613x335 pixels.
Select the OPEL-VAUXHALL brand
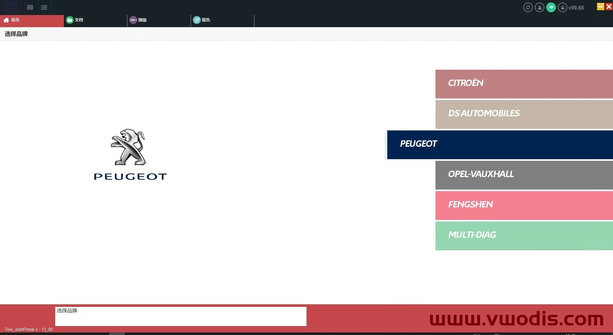point(524,175)
